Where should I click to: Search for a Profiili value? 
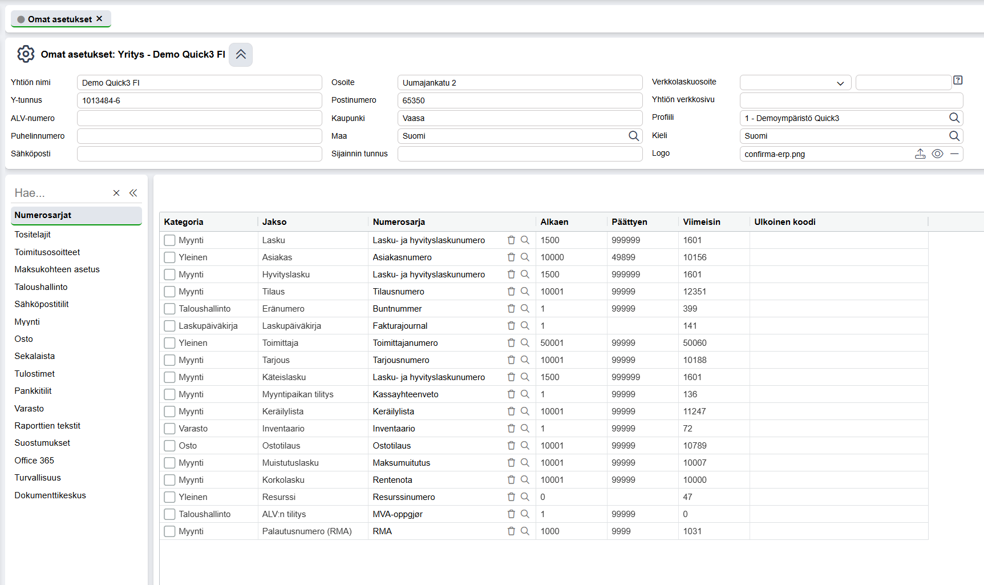click(954, 118)
